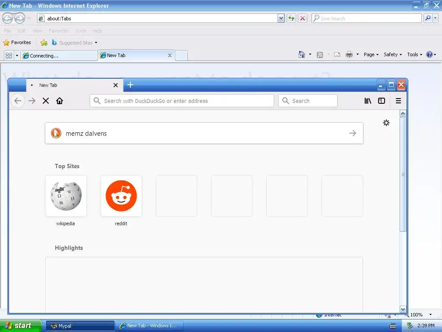Open IE Quick Tabs view
This screenshot has height=332, width=442.
9,55
